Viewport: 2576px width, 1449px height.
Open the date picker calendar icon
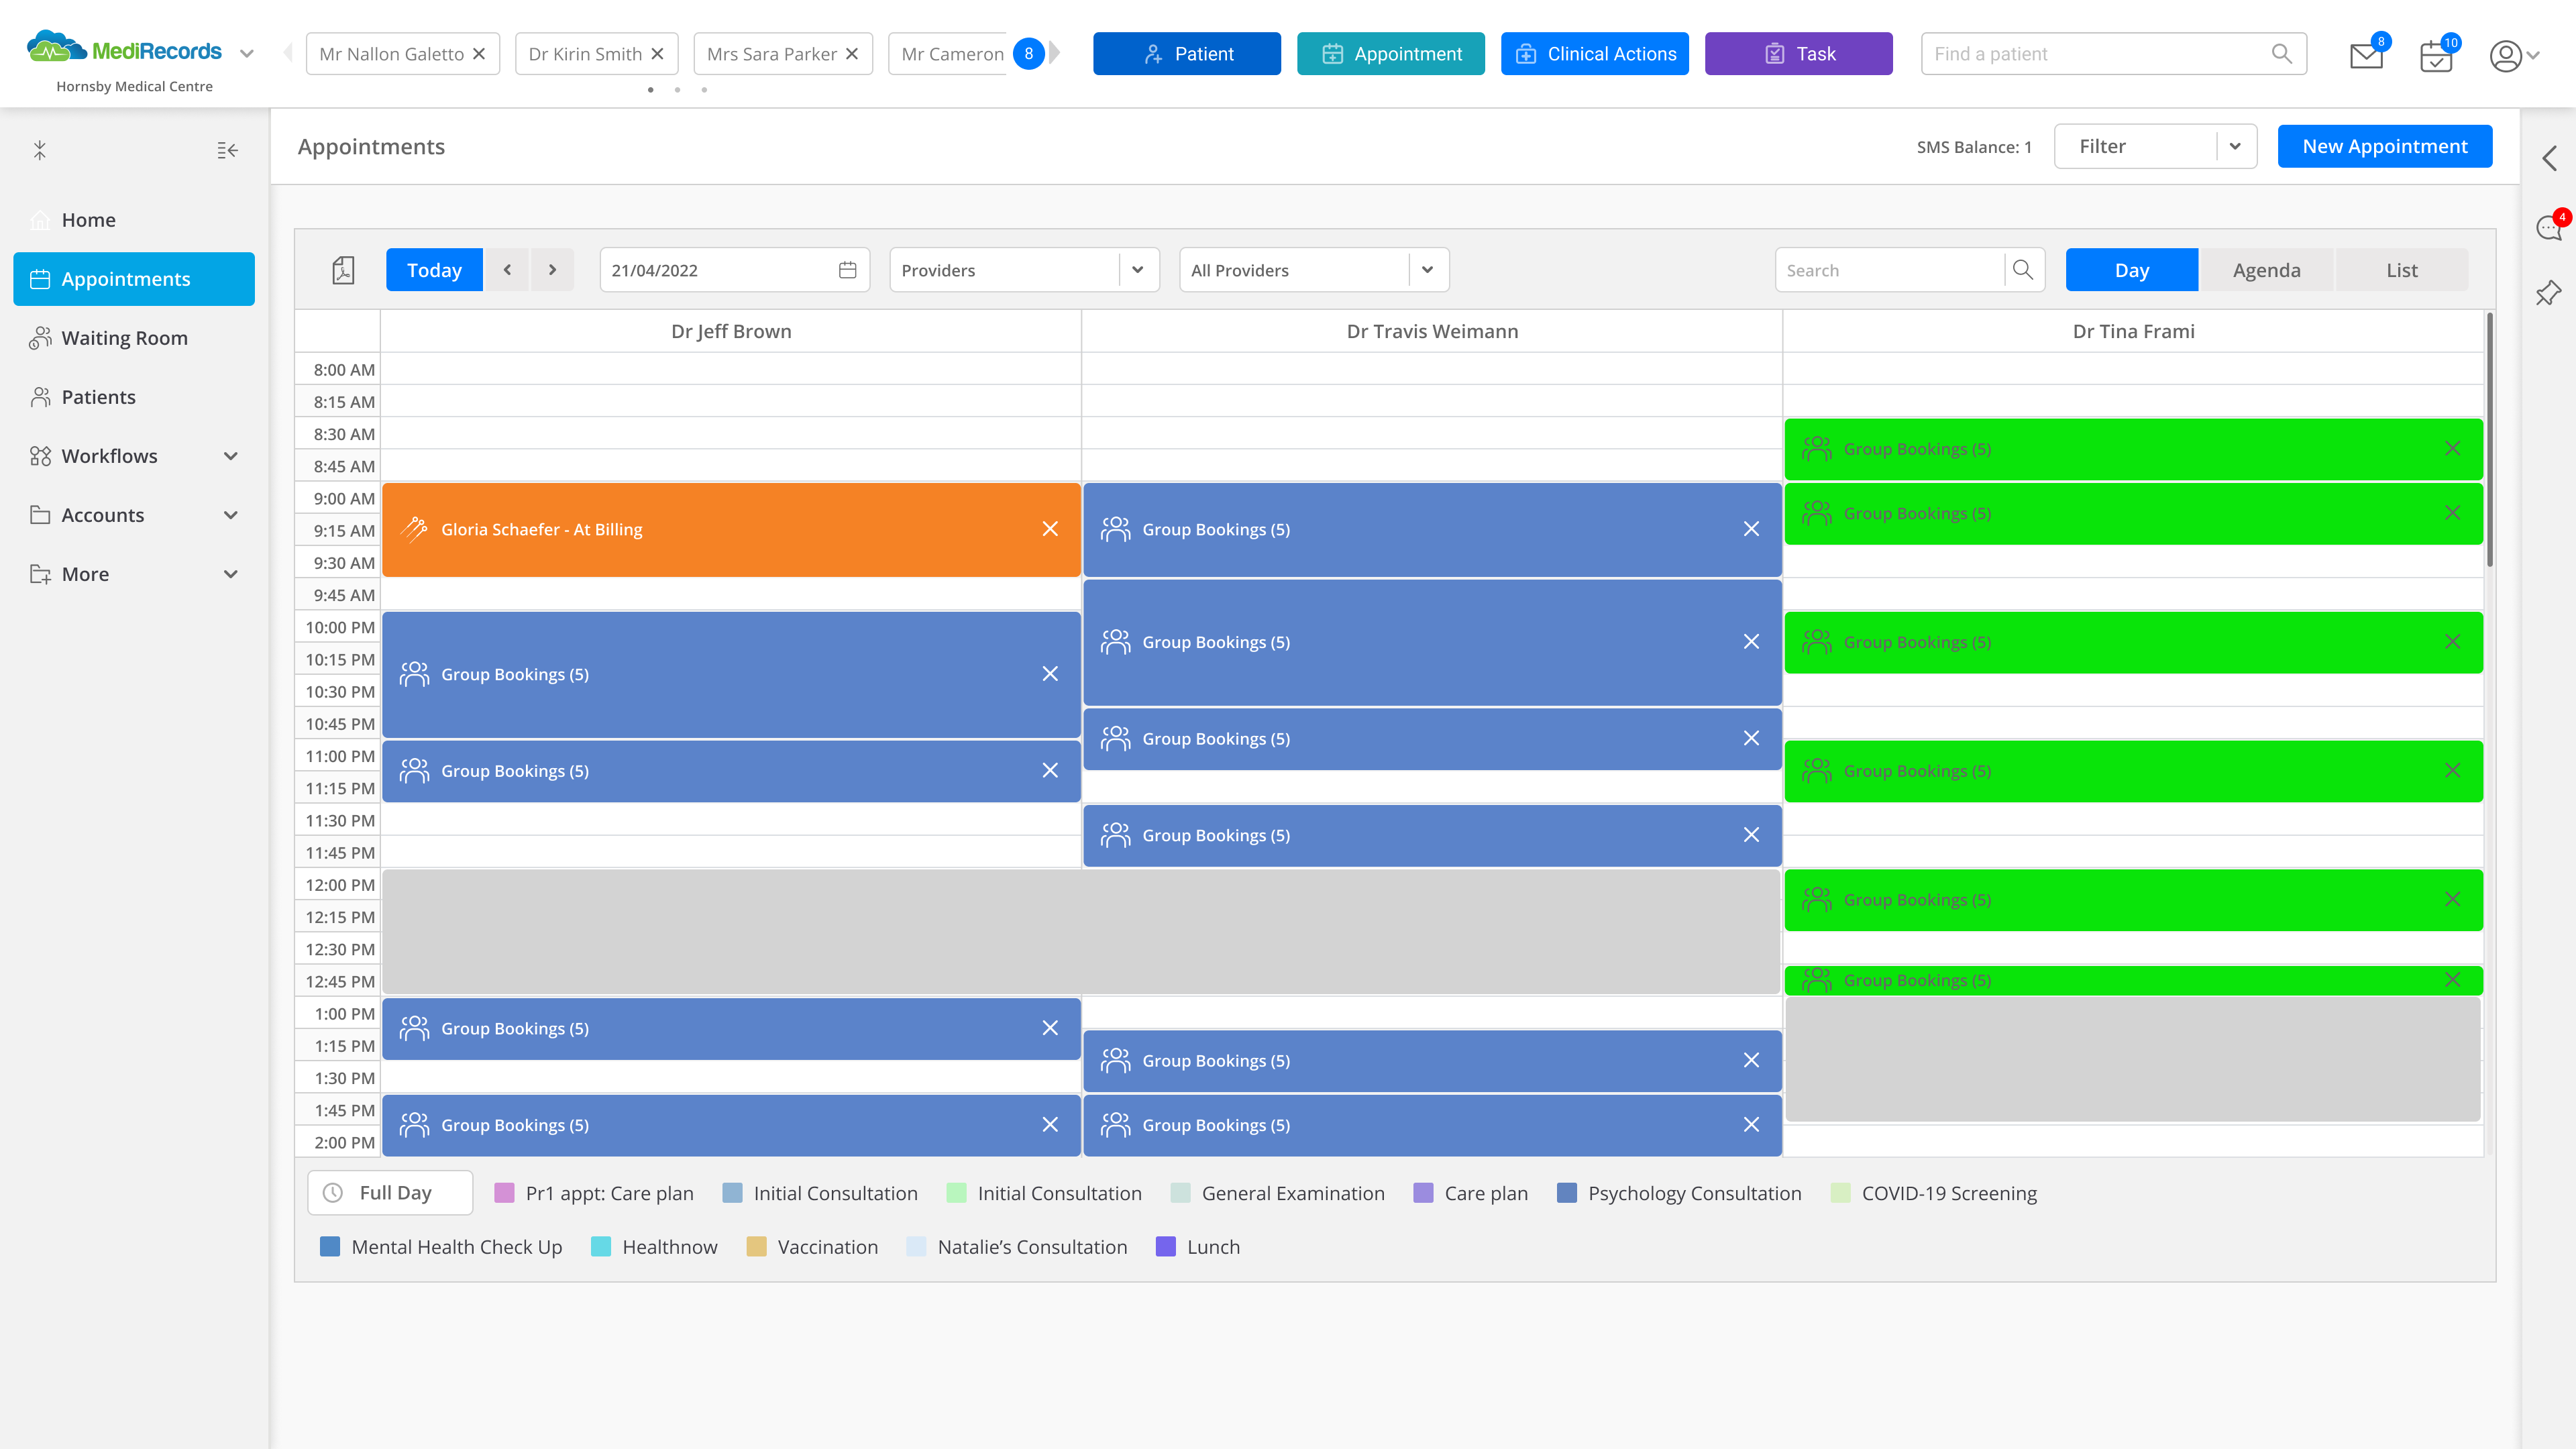coord(847,270)
